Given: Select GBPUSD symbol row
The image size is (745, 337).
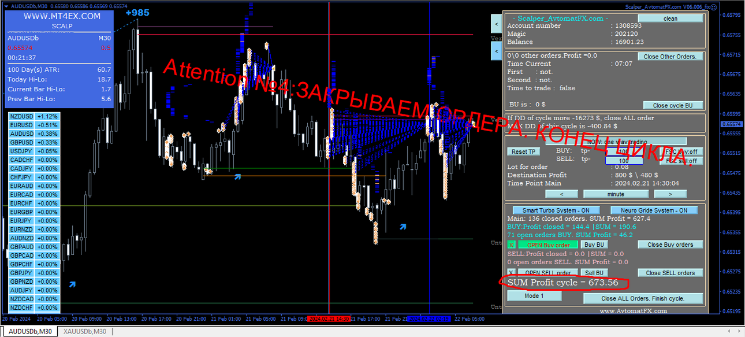Looking at the screenshot, I should tap(34, 142).
